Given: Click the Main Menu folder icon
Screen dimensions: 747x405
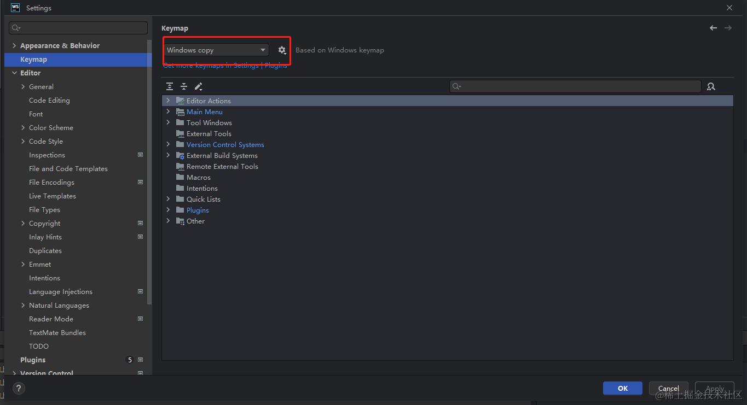Looking at the screenshot, I should [x=180, y=111].
